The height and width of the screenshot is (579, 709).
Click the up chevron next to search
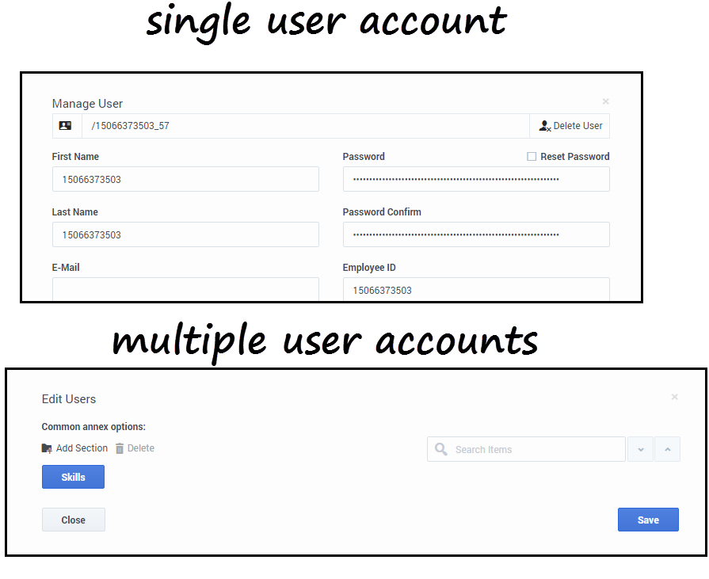[x=667, y=449]
